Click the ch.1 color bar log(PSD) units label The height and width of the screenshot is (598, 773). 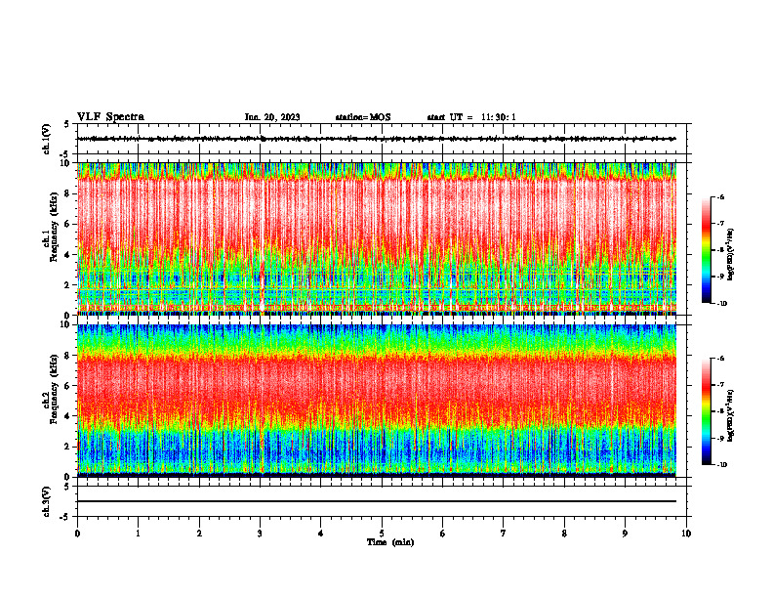(x=731, y=255)
